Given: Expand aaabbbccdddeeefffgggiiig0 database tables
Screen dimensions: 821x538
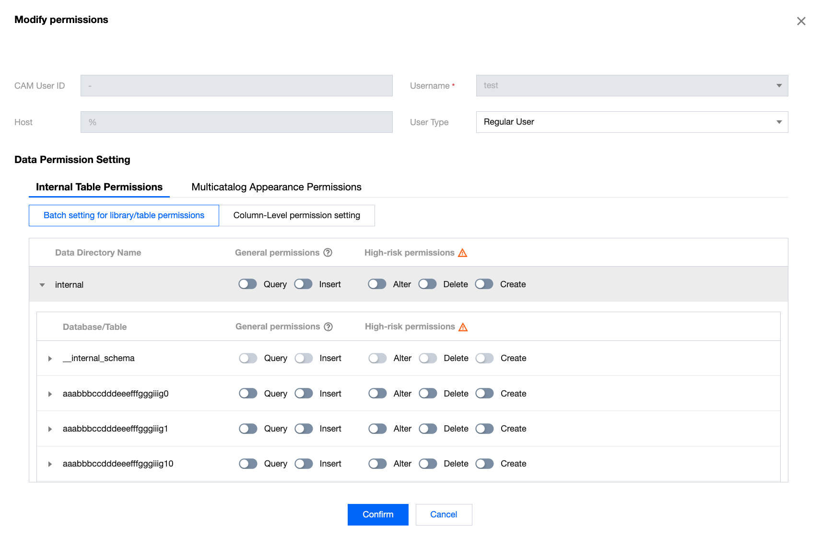Looking at the screenshot, I should point(50,394).
